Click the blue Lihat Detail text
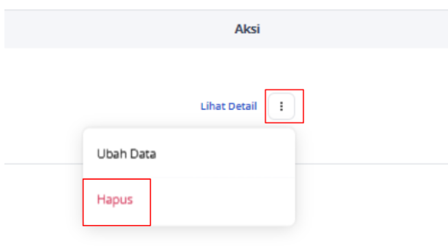 point(229,106)
